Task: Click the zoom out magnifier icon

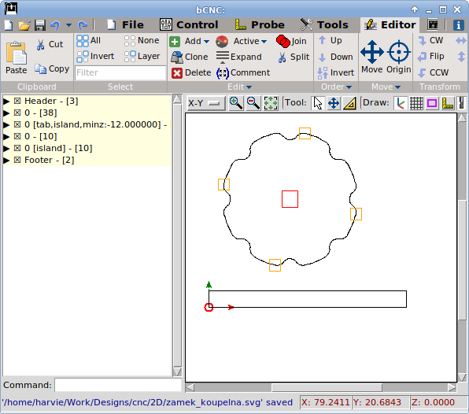Action: [253, 103]
